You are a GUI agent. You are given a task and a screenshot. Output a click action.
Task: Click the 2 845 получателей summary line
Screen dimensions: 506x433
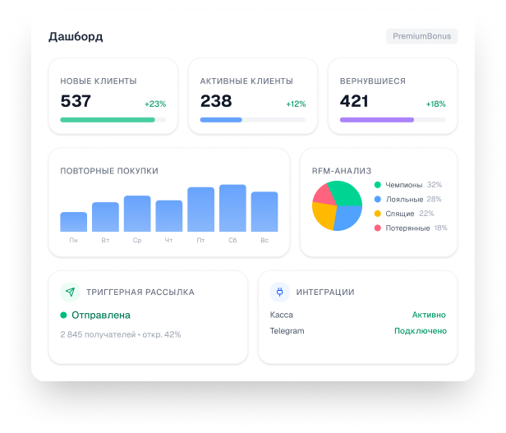pos(121,334)
